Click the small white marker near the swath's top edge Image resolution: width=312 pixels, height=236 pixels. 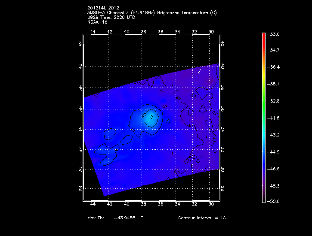[200, 71]
